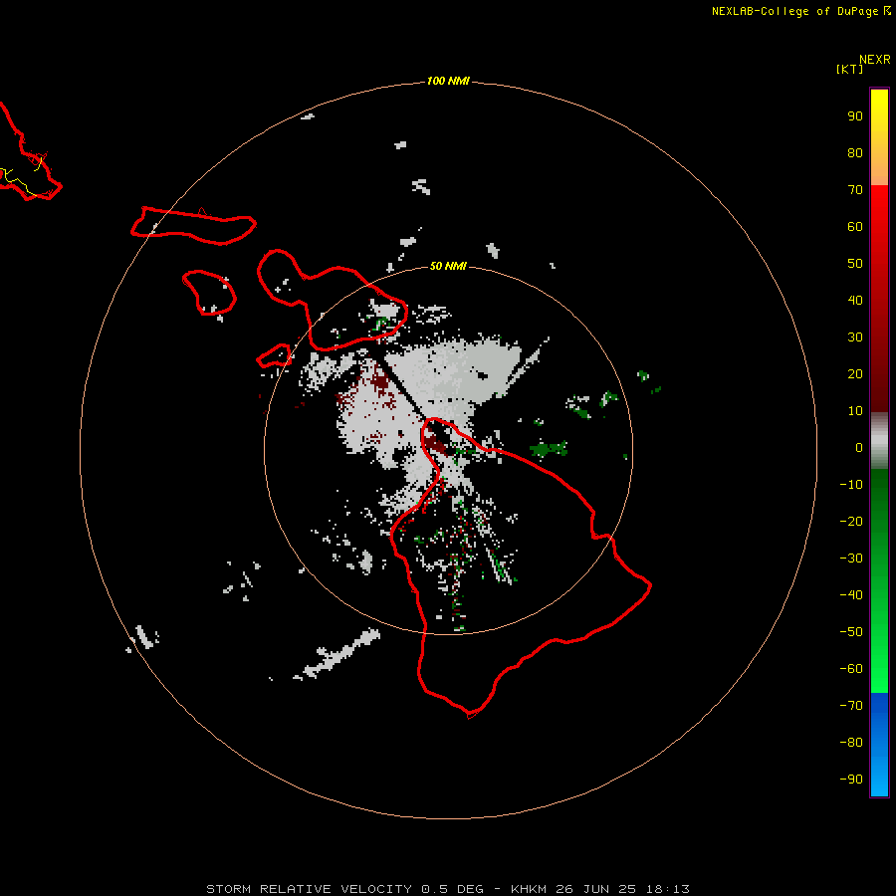The image size is (896, 896).
Task: Click the 20 value on the velocity scale
Action: 855,373
